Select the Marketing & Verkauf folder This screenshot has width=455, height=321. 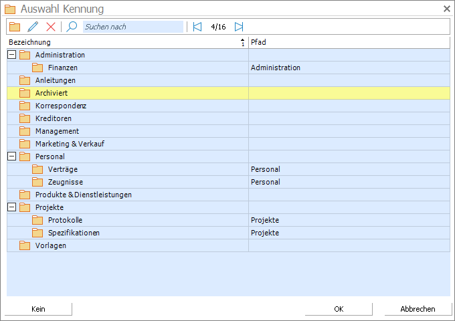tap(228, 144)
